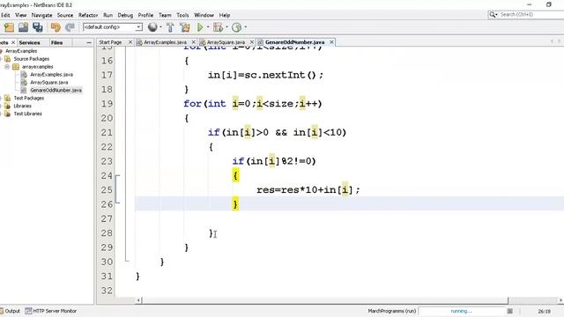Click the Profile Project clock icon

[236, 27]
